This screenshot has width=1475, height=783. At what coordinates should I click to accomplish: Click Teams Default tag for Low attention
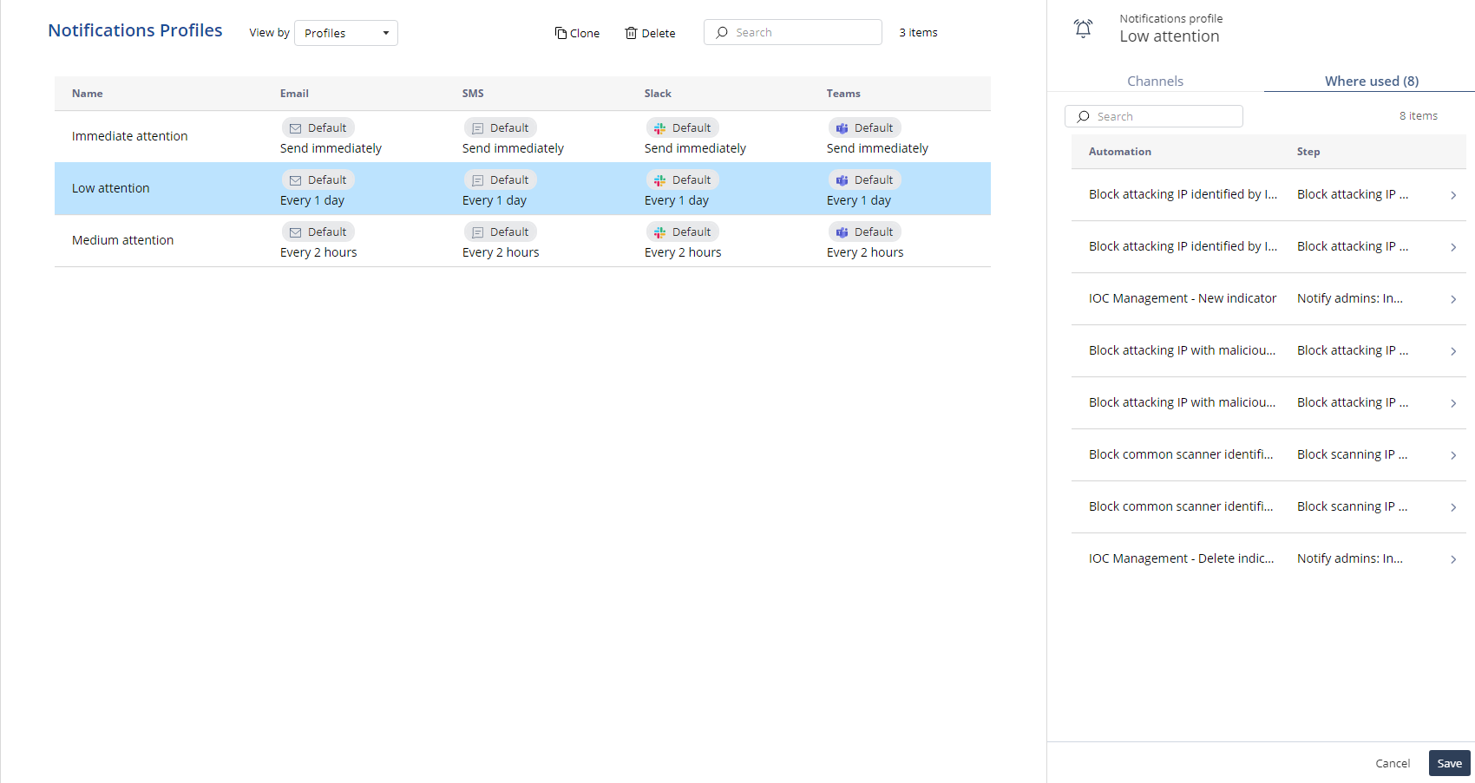(864, 179)
